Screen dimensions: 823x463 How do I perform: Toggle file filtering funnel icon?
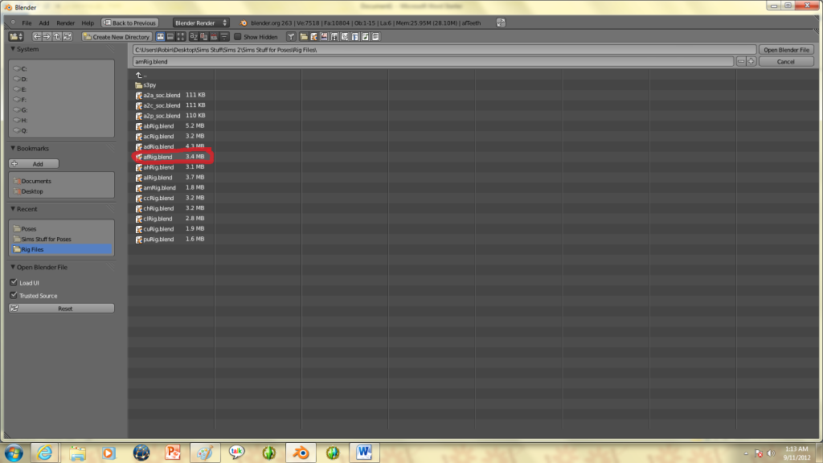pyautogui.click(x=291, y=37)
